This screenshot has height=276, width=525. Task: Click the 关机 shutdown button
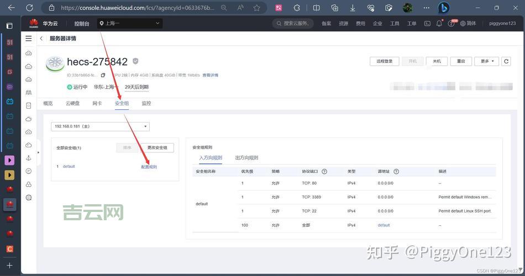click(437, 61)
